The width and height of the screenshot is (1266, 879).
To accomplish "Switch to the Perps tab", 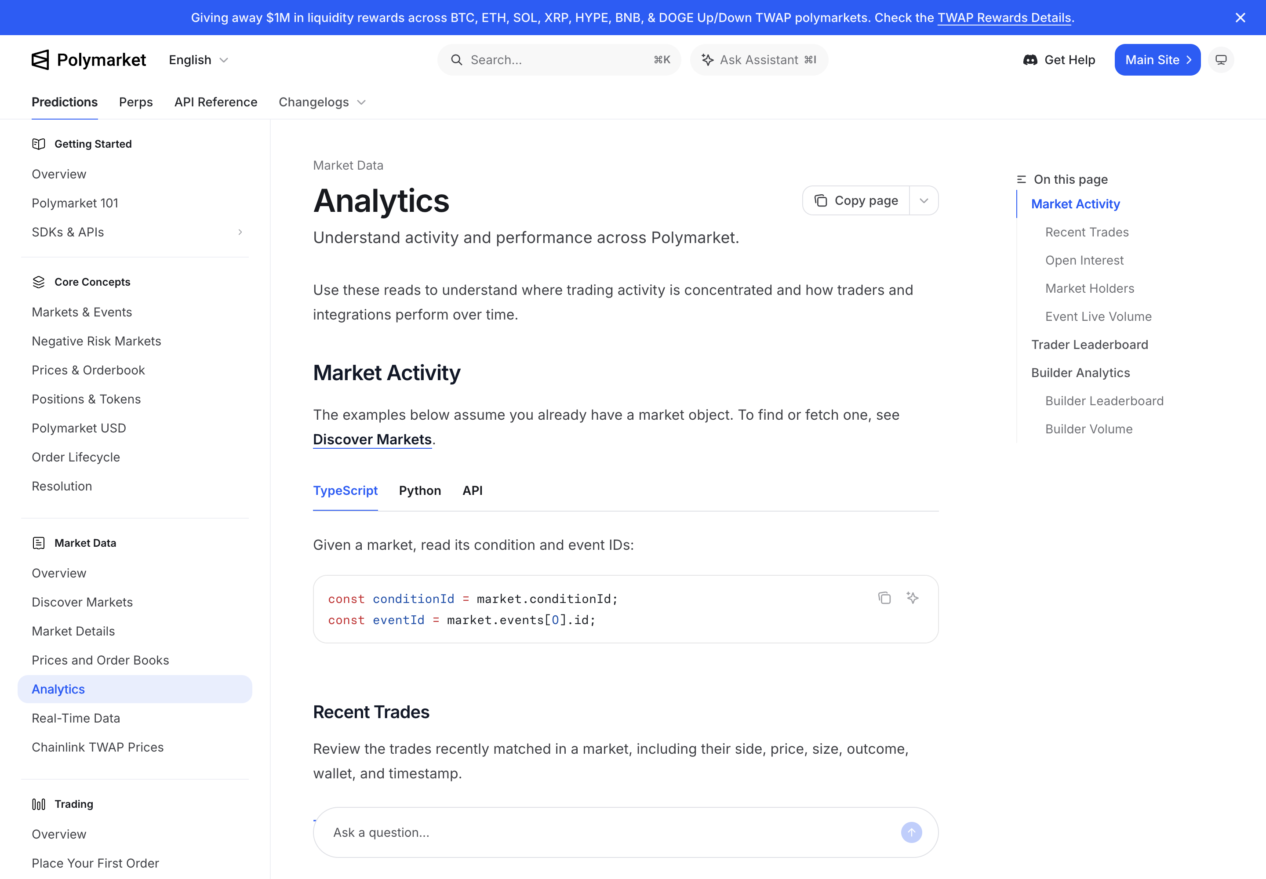I will [x=136, y=102].
